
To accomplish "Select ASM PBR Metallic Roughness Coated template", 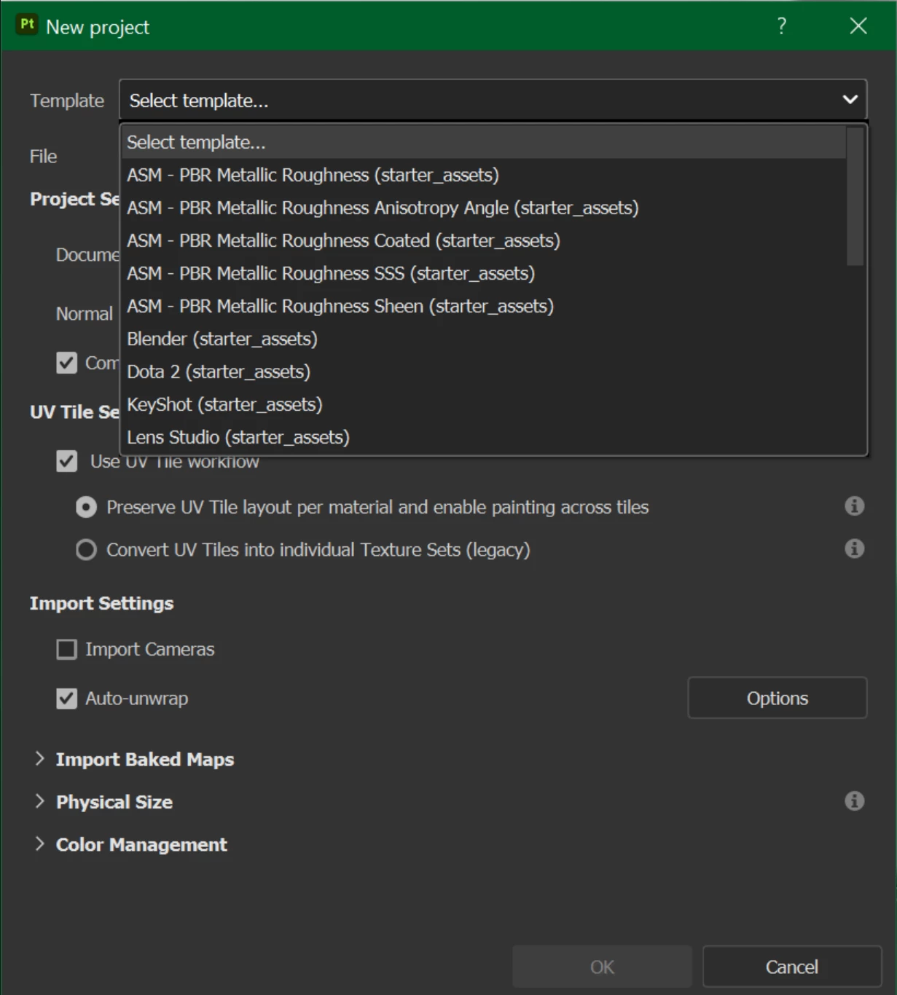I will tap(483, 240).
